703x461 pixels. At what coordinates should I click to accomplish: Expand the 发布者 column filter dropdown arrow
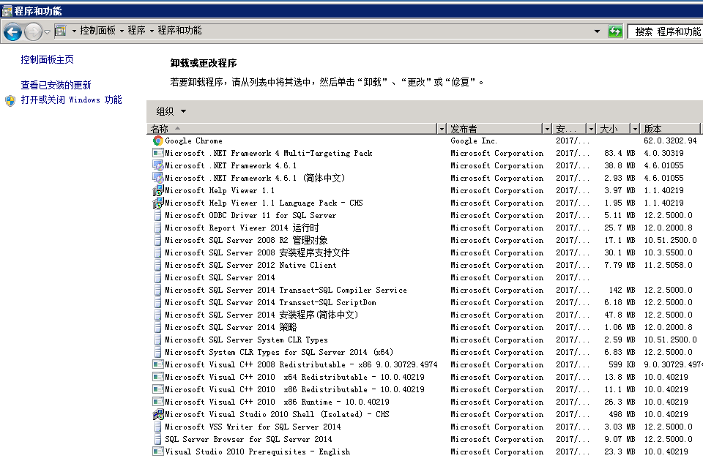[547, 129]
